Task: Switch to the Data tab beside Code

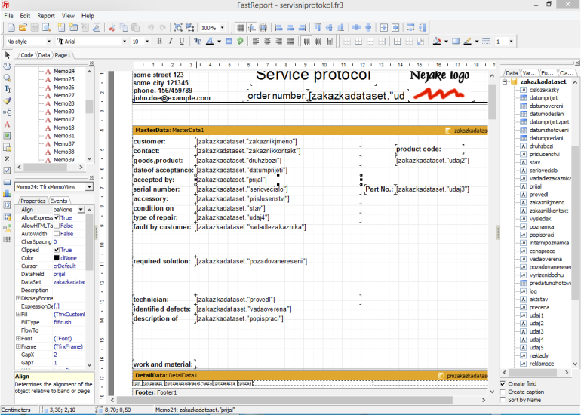Action: point(44,55)
